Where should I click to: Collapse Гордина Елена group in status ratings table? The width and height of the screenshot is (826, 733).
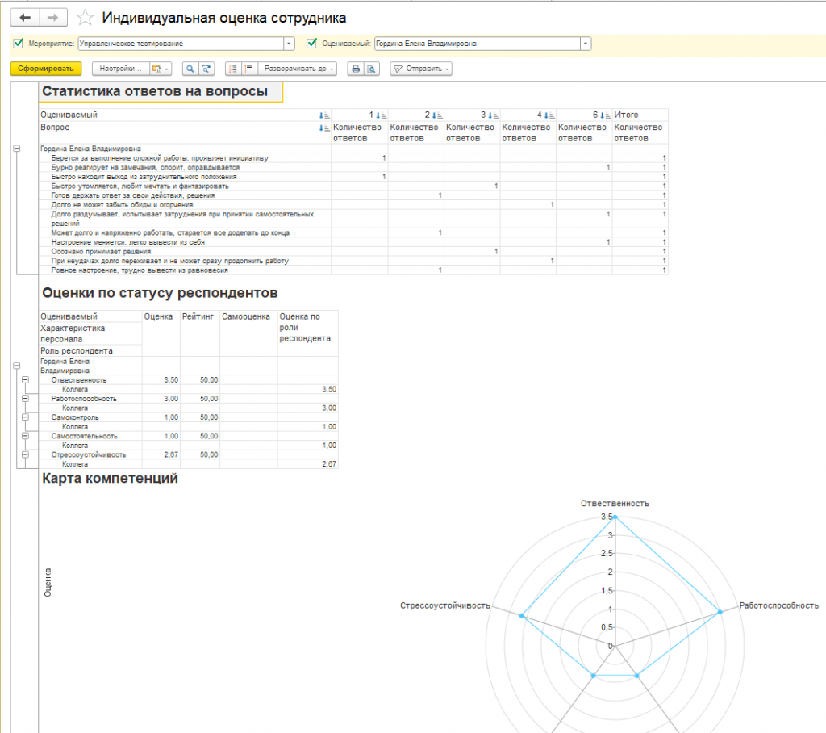17,366
